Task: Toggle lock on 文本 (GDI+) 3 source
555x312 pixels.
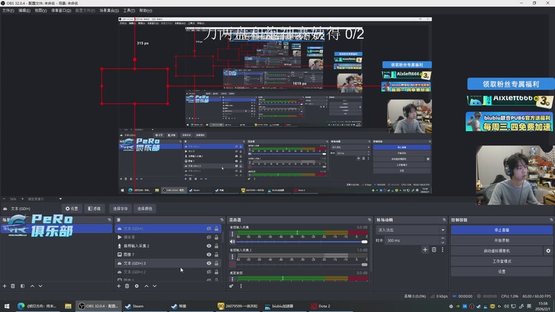Action: tap(216, 263)
